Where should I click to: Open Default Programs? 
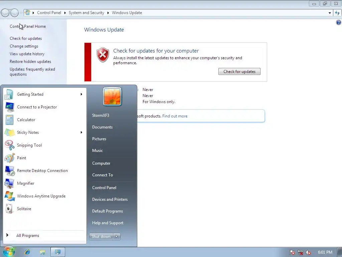pyautogui.click(x=108, y=211)
